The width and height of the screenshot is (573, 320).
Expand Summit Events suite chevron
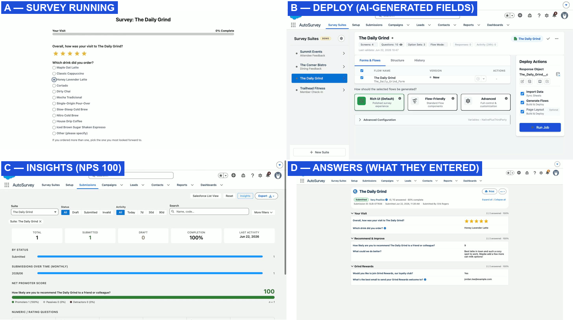pyautogui.click(x=343, y=53)
